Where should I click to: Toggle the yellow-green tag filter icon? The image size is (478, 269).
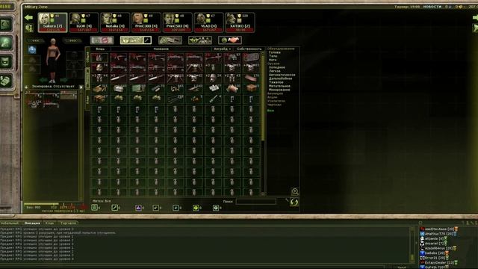point(196,208)
